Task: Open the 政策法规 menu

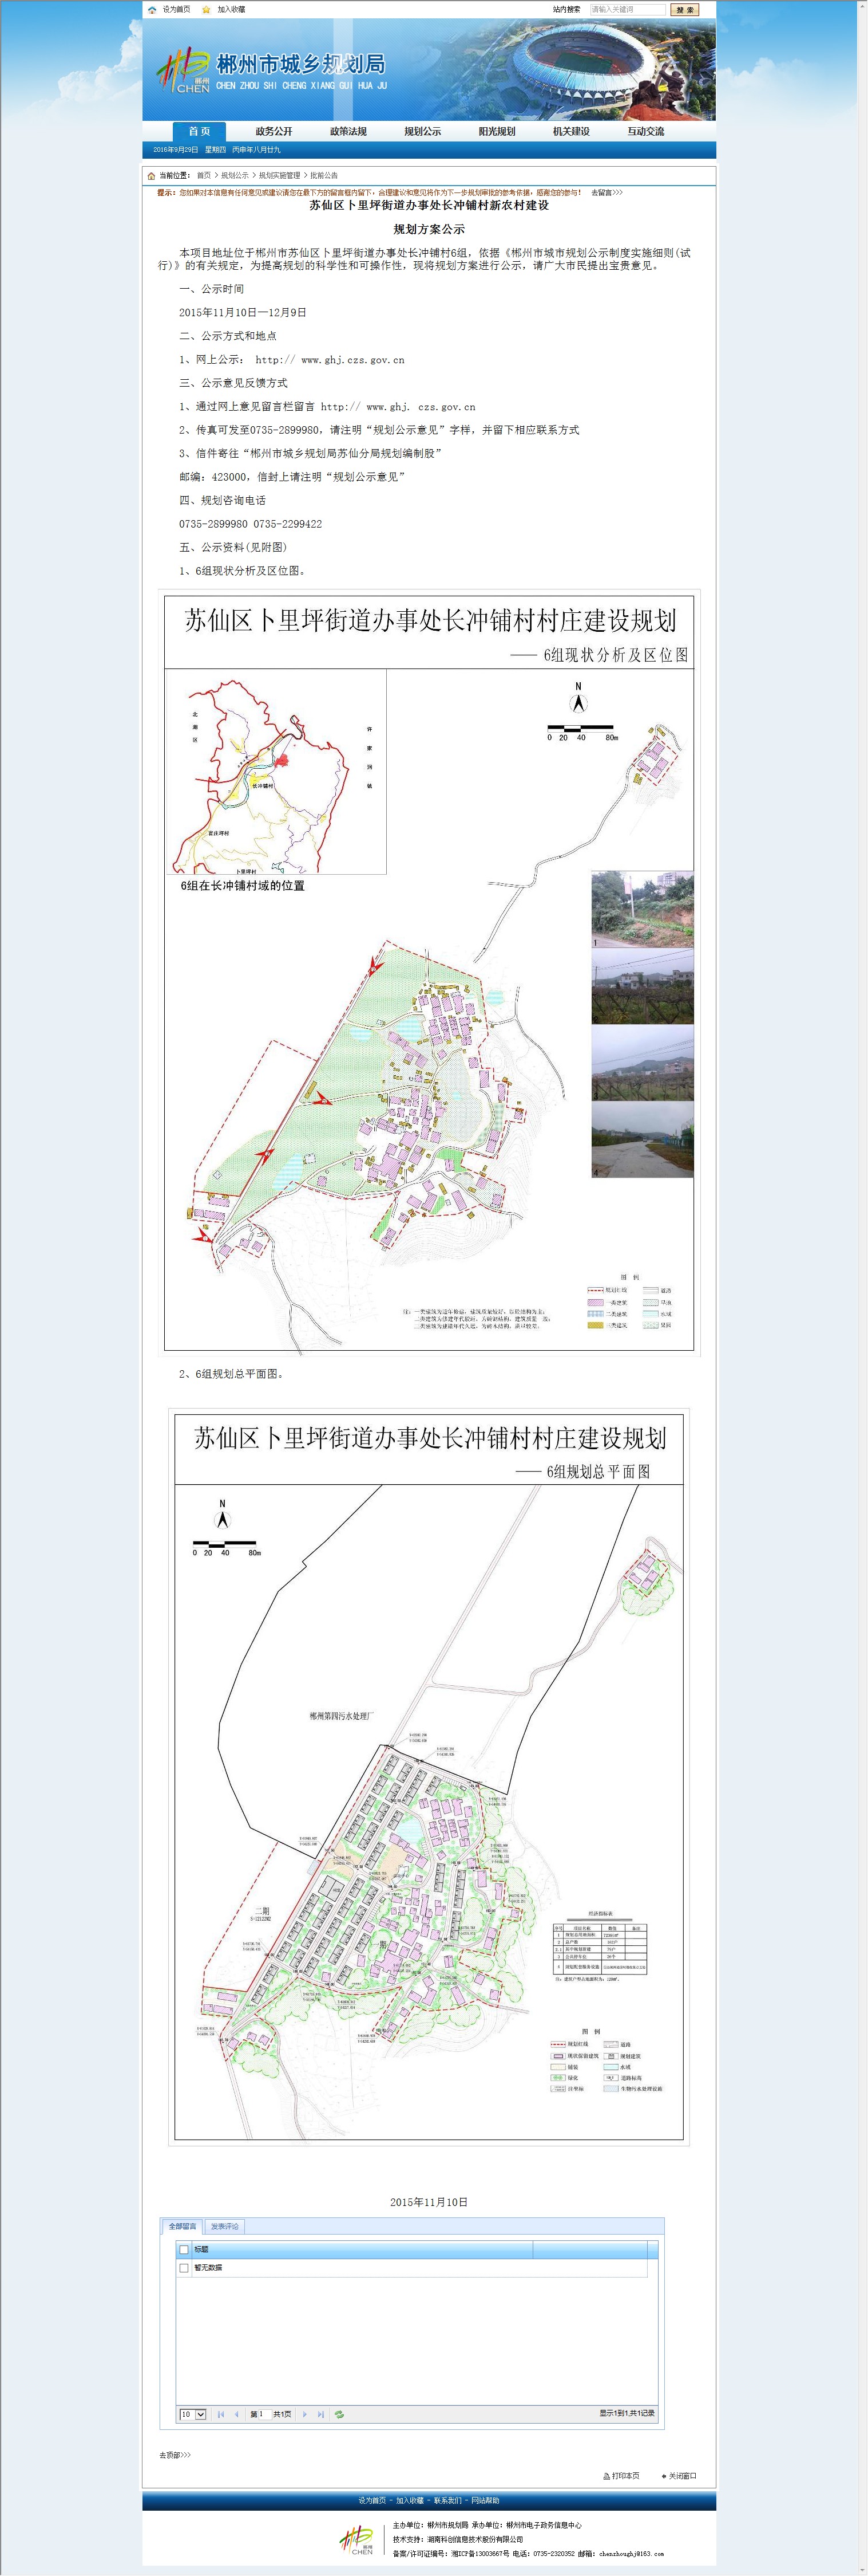Action: coord(348,131)
